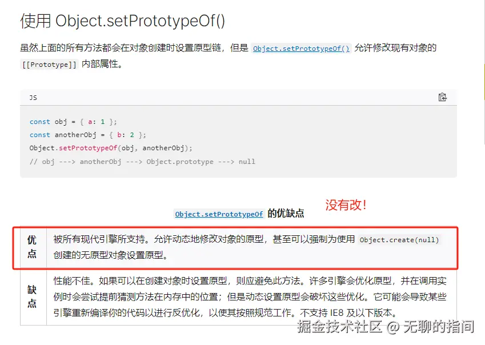
Task: Click the 的优缺点 table caption text
Action: coord(286,214)
